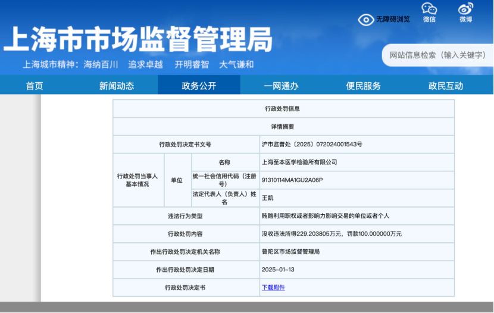Image resolution: width=494 pixels, height=313 pixels.
Task: Open the Weibo (微博) icon
Action: tap(465, 9)
